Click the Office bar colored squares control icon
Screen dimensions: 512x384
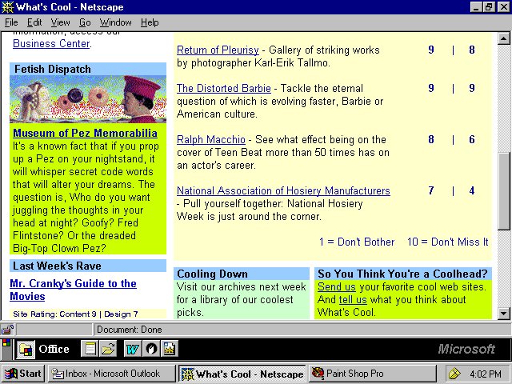[6, 343]
